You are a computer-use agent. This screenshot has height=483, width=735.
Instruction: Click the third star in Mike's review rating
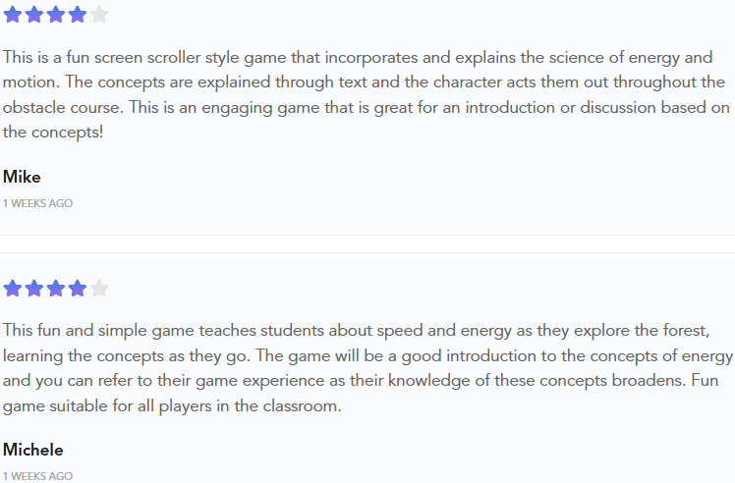coord(56,15)
